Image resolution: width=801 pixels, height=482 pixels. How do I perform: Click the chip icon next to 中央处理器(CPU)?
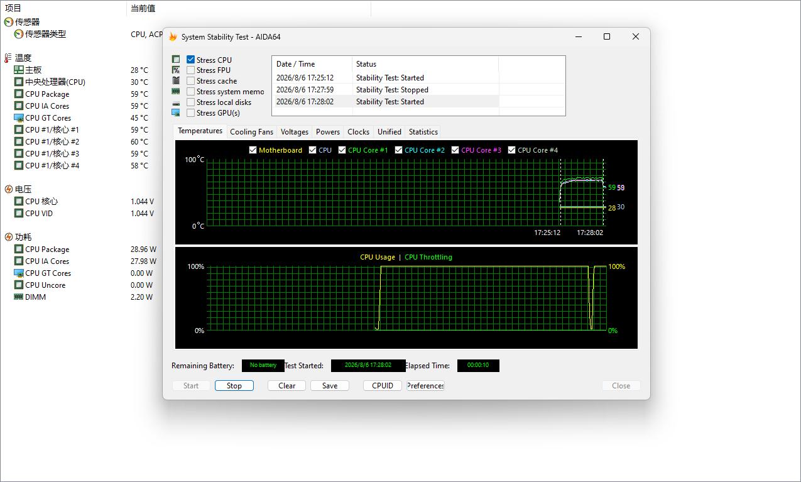pyautogui.click(x=19, y=82)
